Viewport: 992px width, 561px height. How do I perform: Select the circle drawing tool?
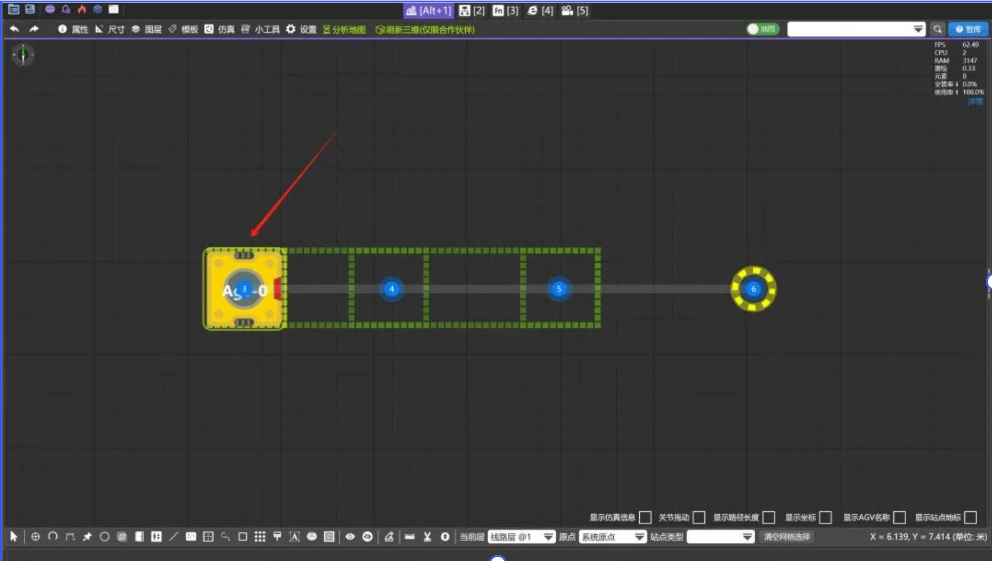pyautogui.click(x=104, y=537)
